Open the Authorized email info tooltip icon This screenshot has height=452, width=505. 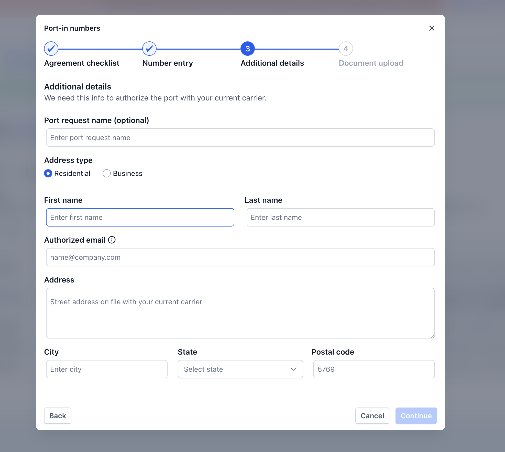tap(112, 240)
